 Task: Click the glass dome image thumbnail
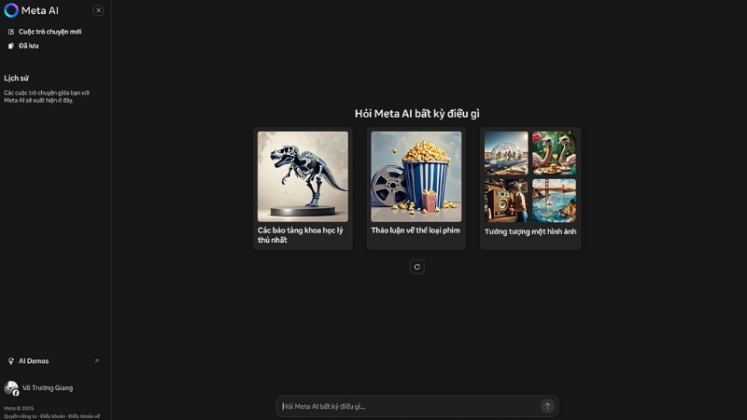click(x=506, y=153)
